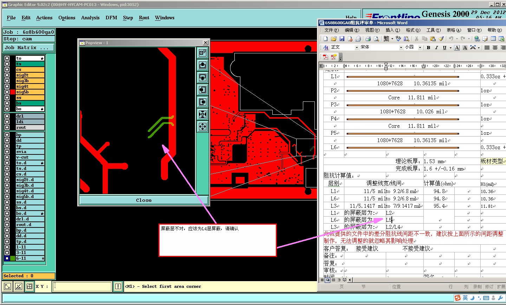Screen dimensions: 506x305
Task: Toggle Italic formatting in Word
Action: [x=436, y=47]
